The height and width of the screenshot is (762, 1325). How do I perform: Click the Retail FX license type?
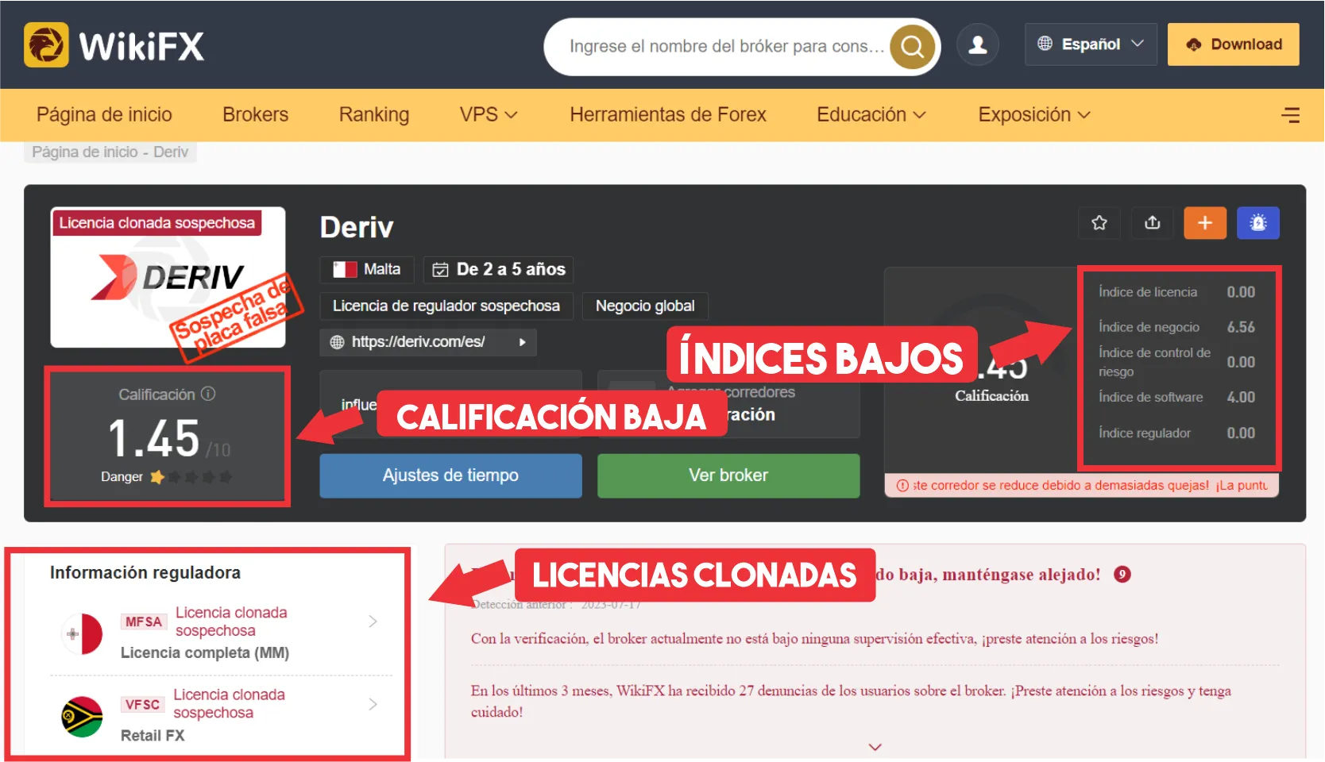[x=153, y=736]
